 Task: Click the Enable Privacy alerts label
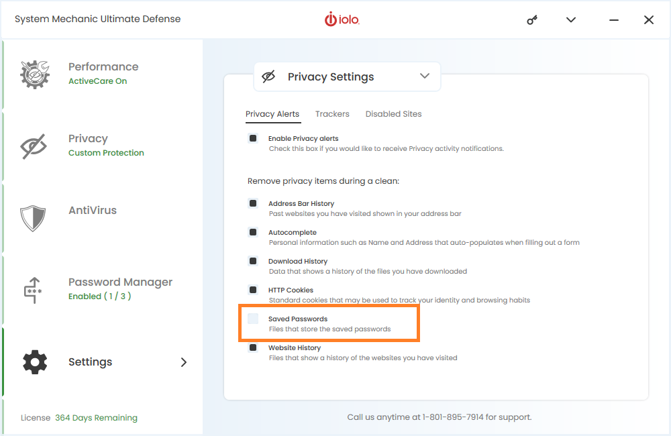click(303, 139)
